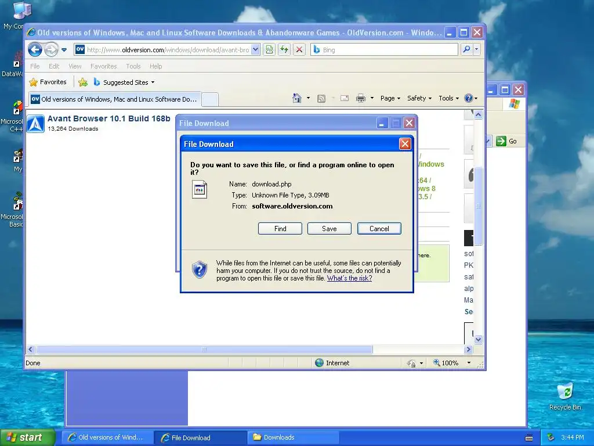Click the Favorites star button
Image resolution: width=594 pixels, height=446 pixels.
point(48,82)
